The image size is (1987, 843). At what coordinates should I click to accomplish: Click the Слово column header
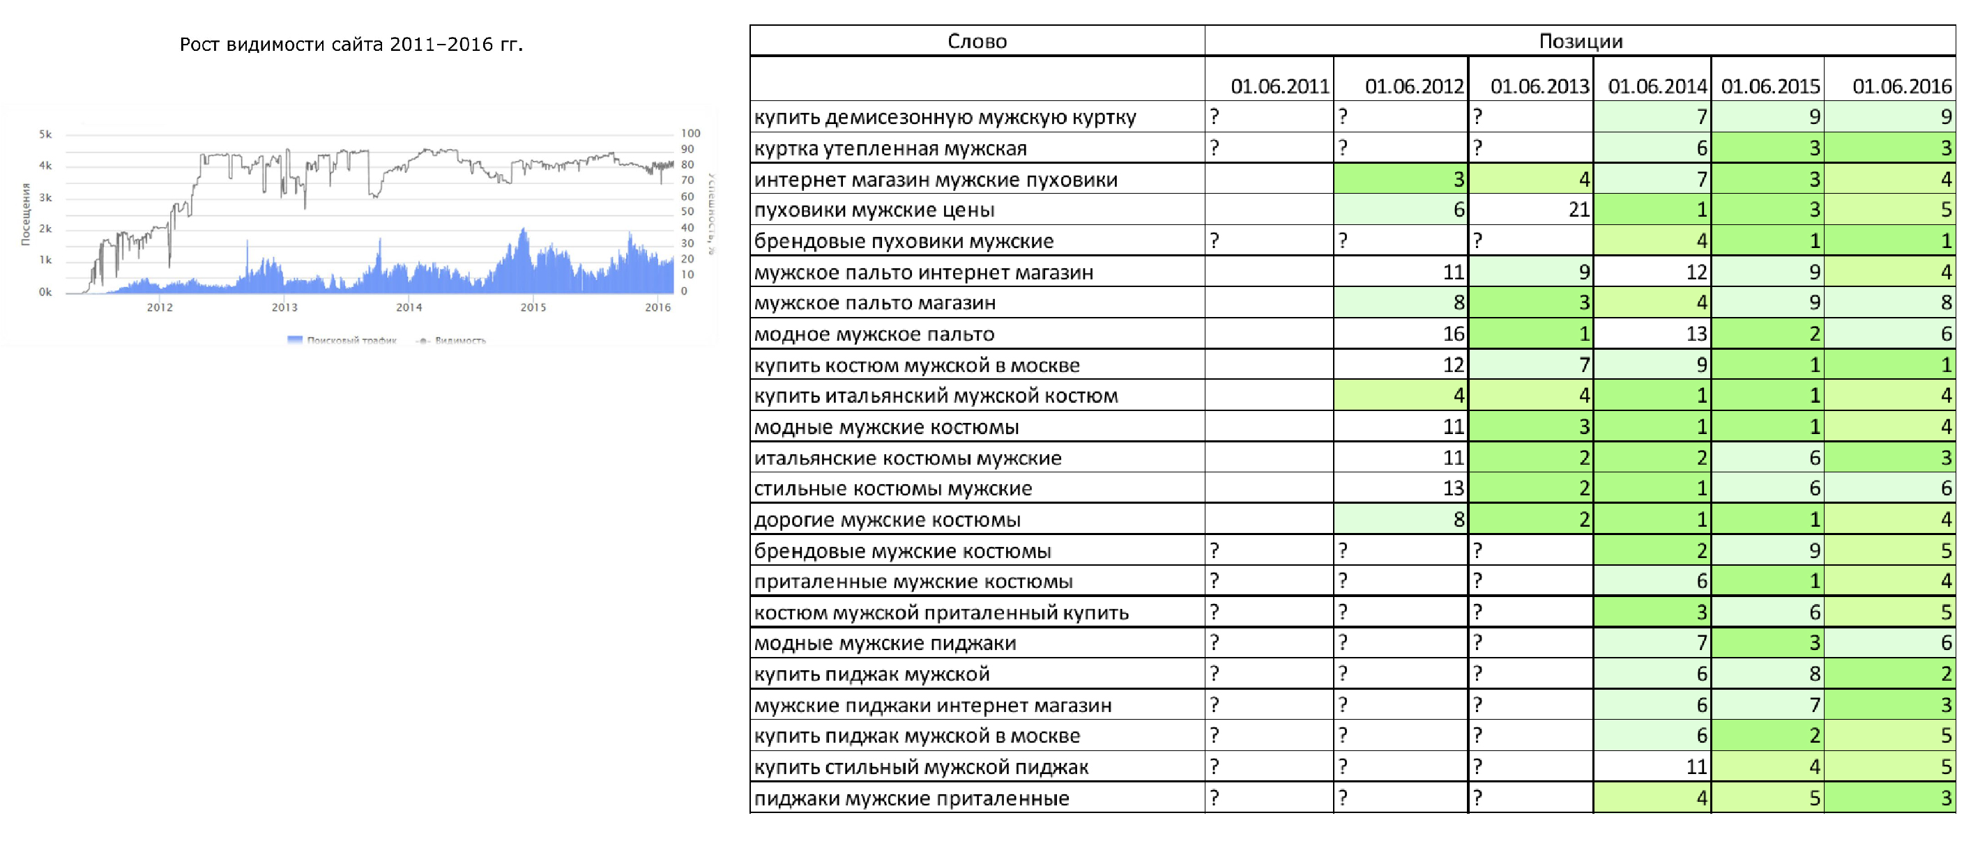977,41
